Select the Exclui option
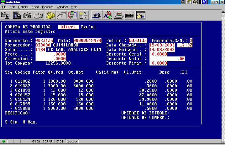This screenshot has width=225, height=145. click(88, 27)
